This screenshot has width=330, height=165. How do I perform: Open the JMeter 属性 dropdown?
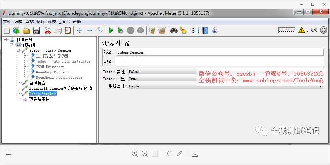(x=226, y=72)
